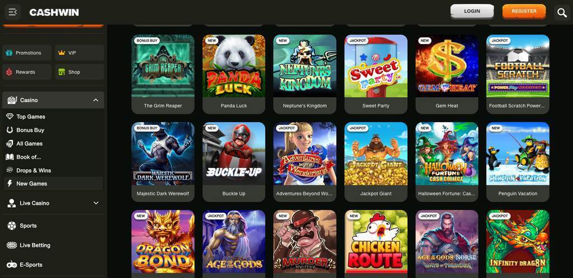
Task: Click the Shop storefront icon
Action: (62, 72)
